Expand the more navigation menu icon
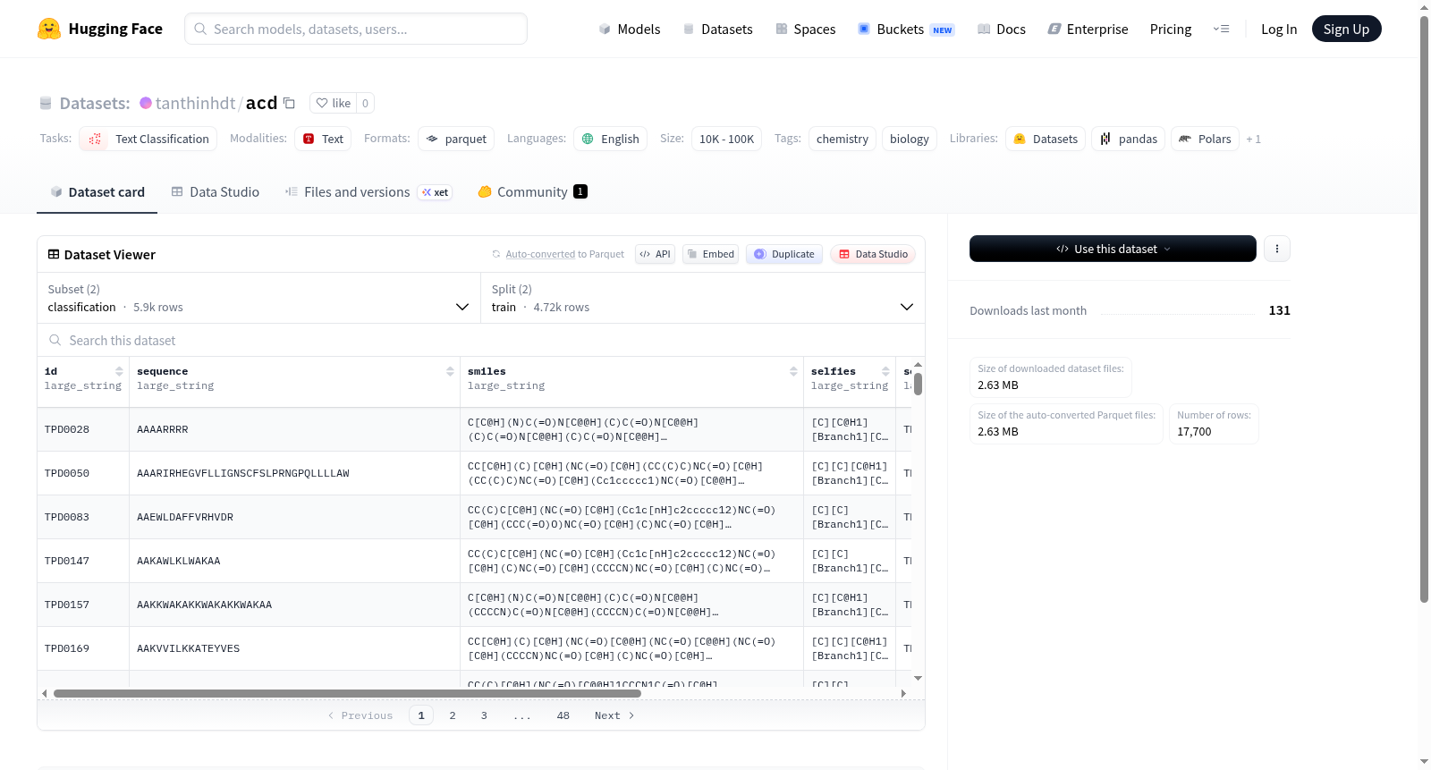Image resolution: width=1431 pixels, height=770 pixels. [1221, 29]
